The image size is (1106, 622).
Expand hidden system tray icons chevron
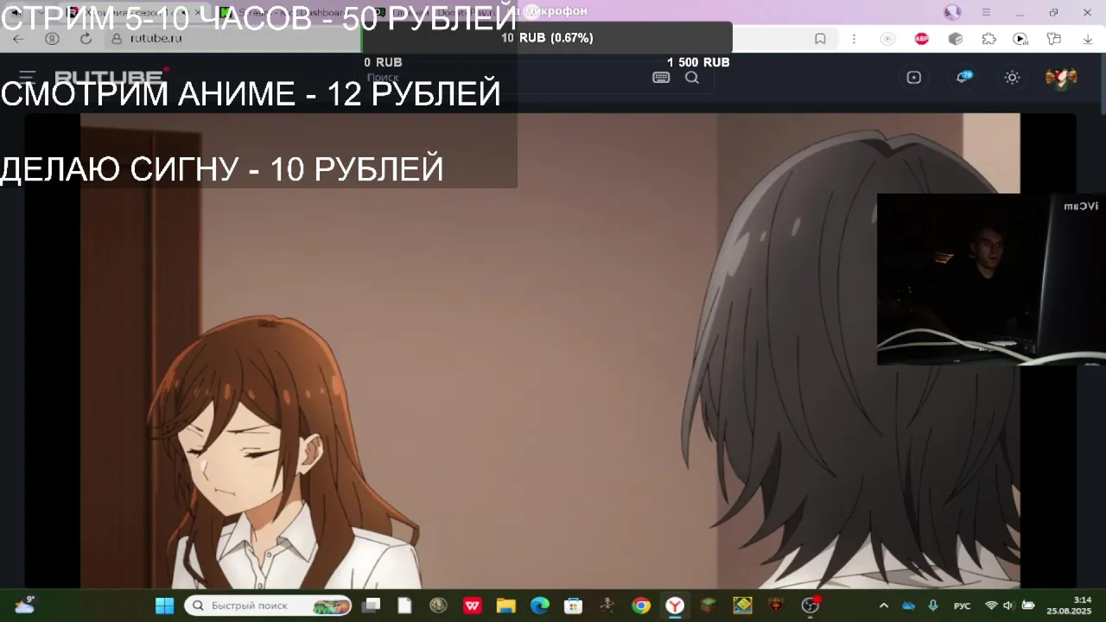coord(883,606)
